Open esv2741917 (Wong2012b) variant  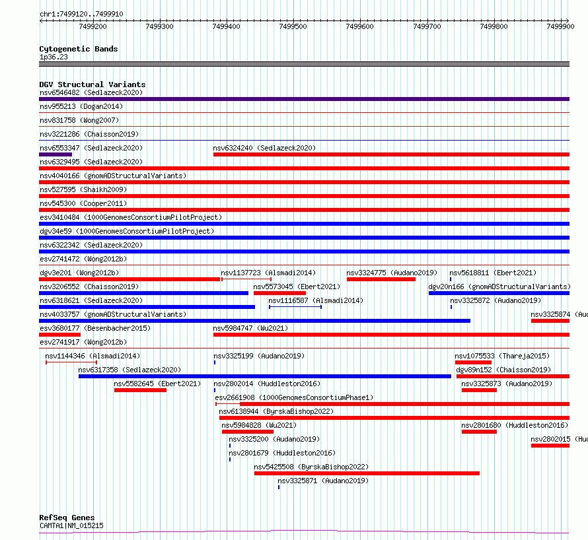(x=83, y=342)
